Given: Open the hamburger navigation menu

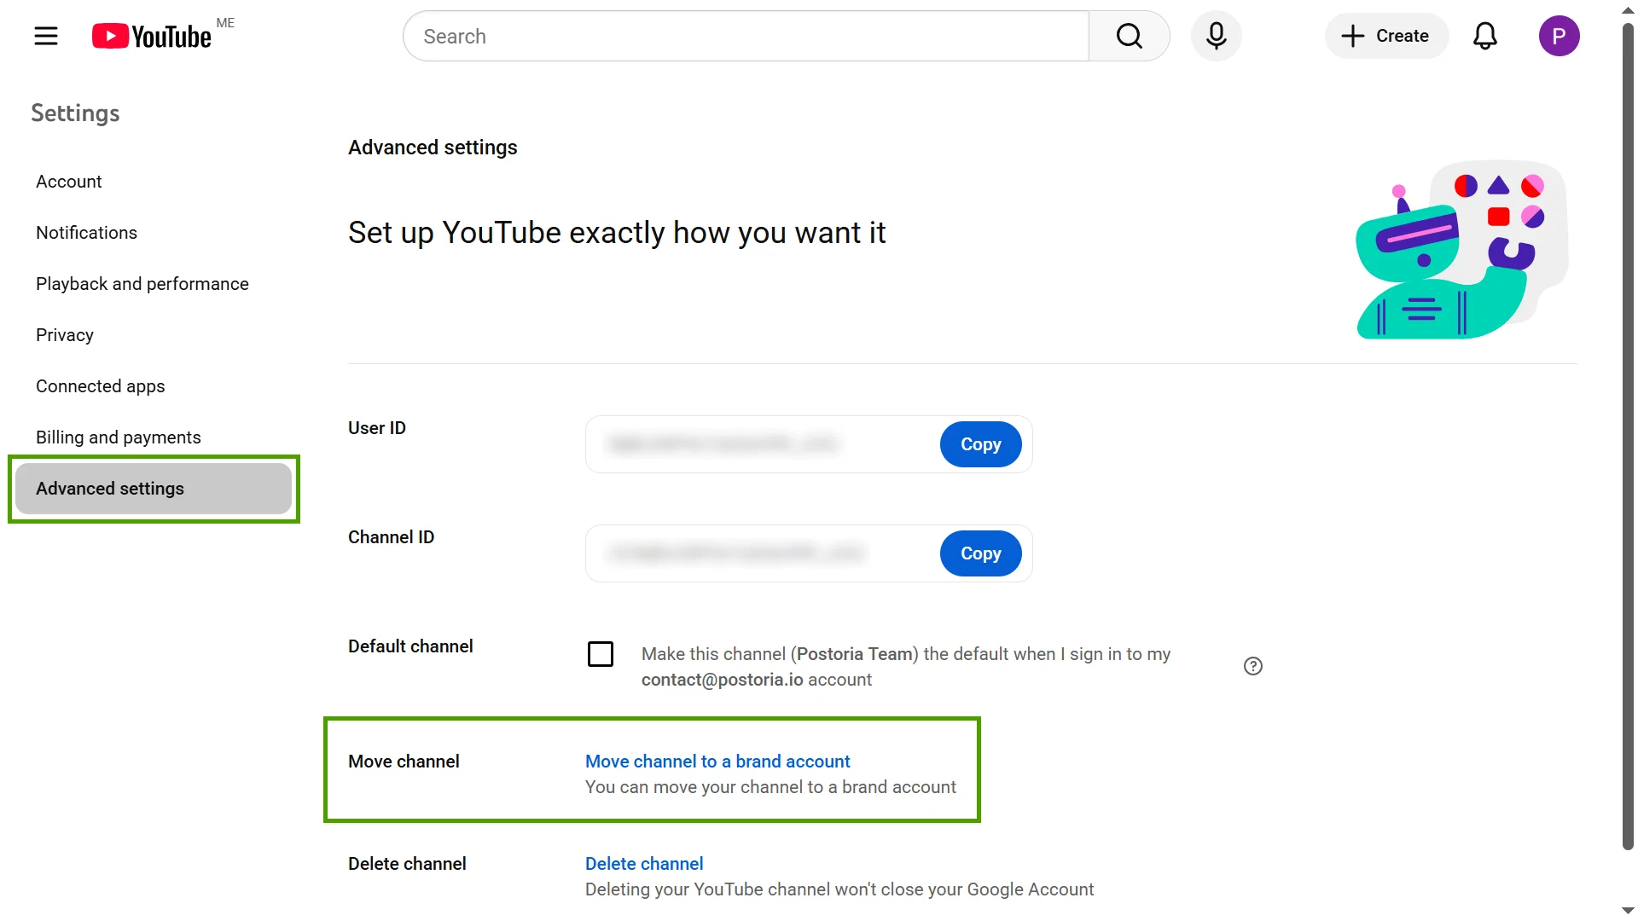Looking at the screenshot, I should point(46,36).
